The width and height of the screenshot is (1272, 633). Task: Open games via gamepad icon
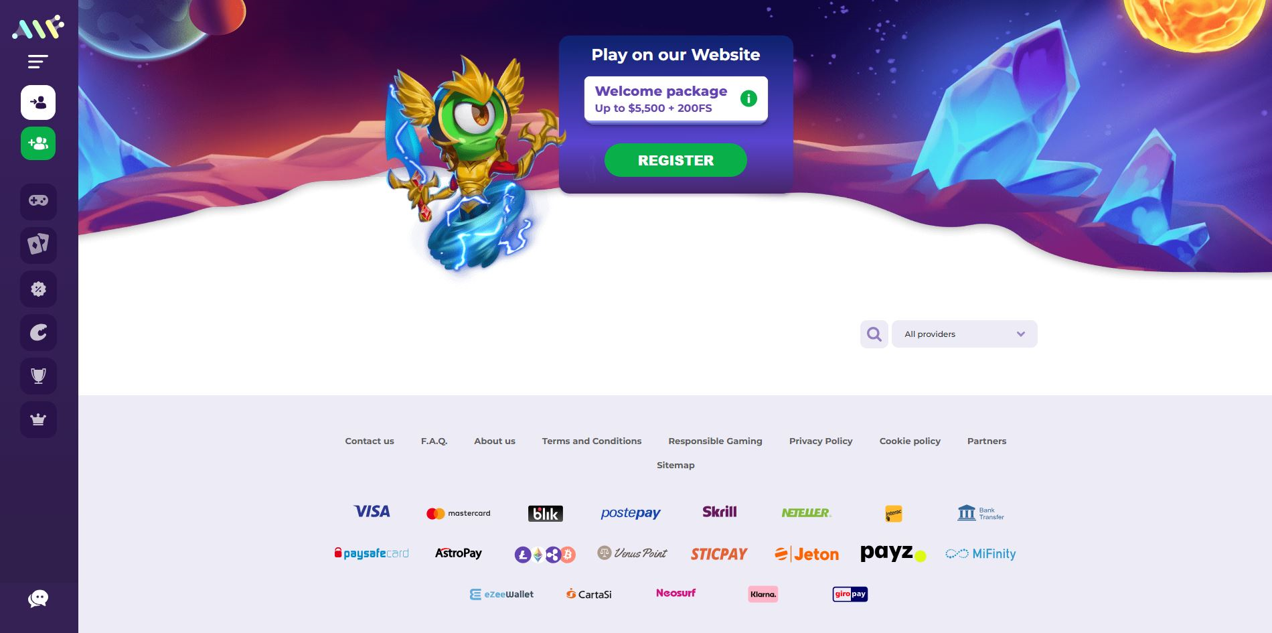[x=38, y=201]
